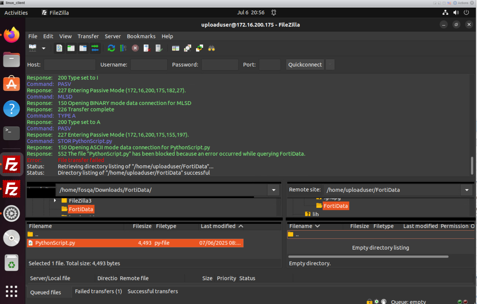Viewport: 477px width, 304px height.
Task: Expand the FileZilla3 folder in local tree
Action: pos(55,200)
